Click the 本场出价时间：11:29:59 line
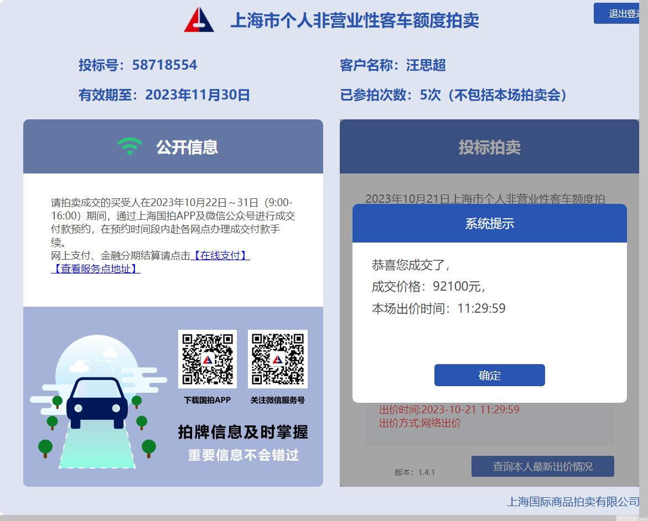 [438, 308]
